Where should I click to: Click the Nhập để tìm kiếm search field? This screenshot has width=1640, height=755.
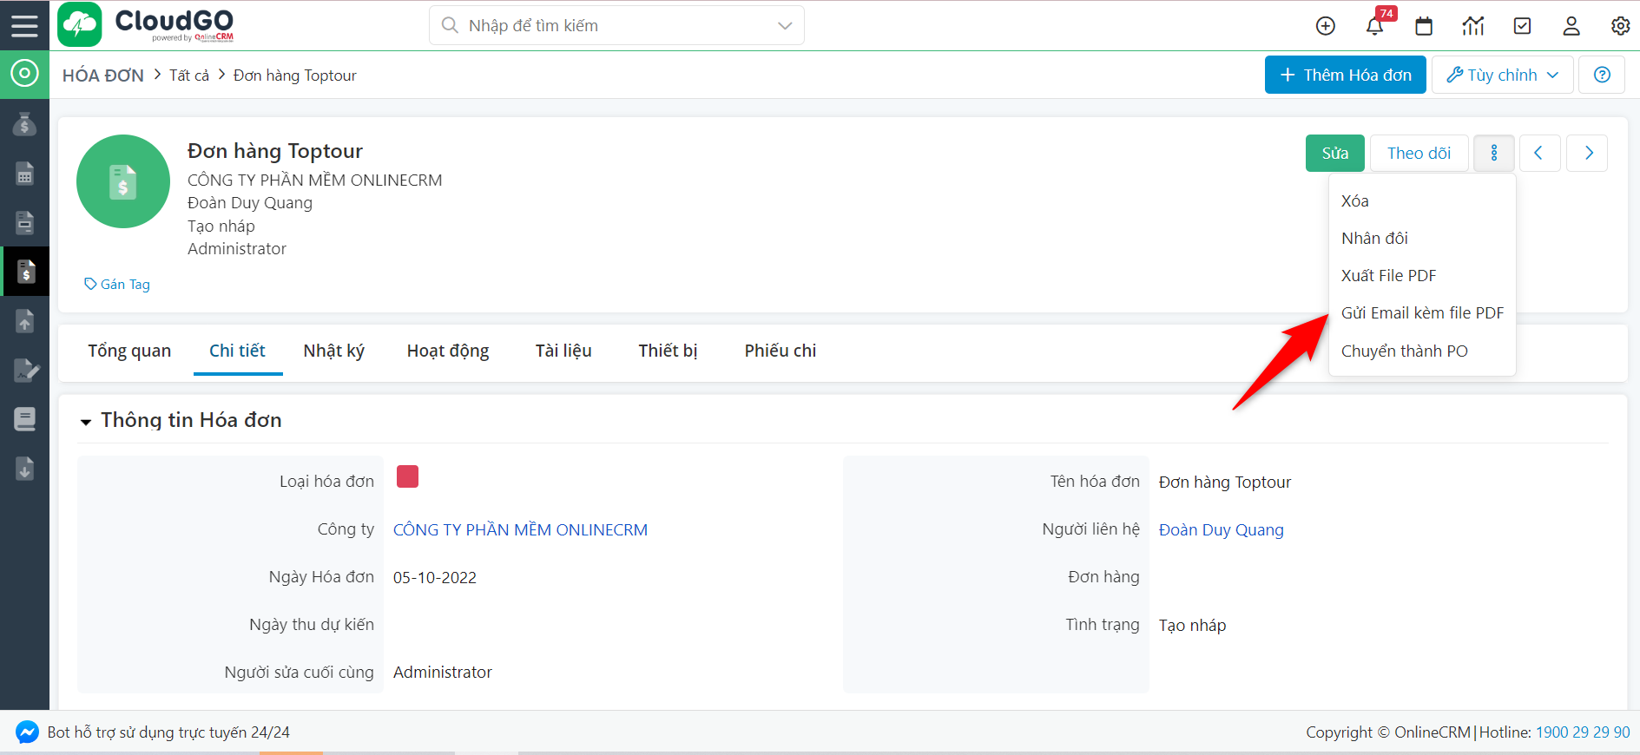click(608, 26)
